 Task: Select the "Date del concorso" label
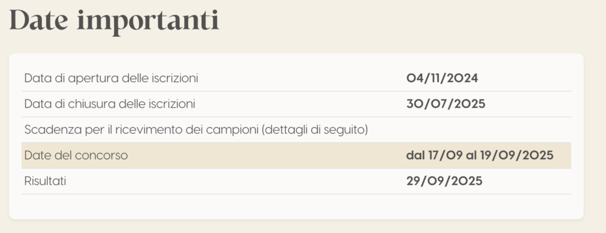(76, 156)
